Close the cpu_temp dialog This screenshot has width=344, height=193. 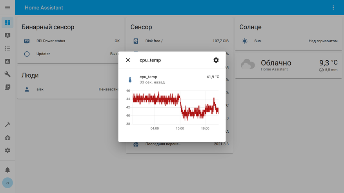[128, 60]
